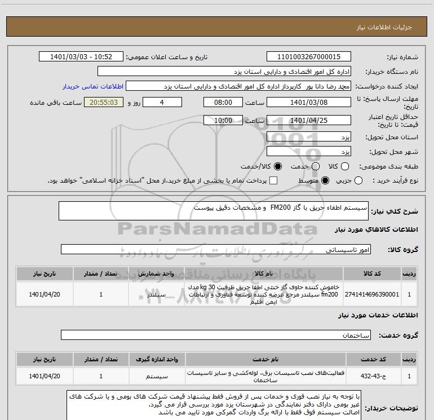Click the کد کالا column header

point(372,273)
